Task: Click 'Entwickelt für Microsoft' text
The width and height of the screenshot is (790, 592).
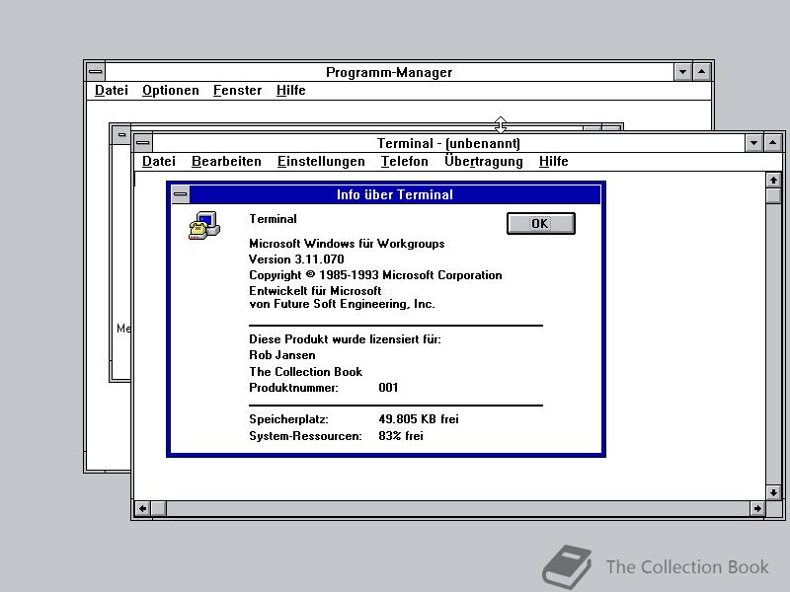Action: [315, 291]
